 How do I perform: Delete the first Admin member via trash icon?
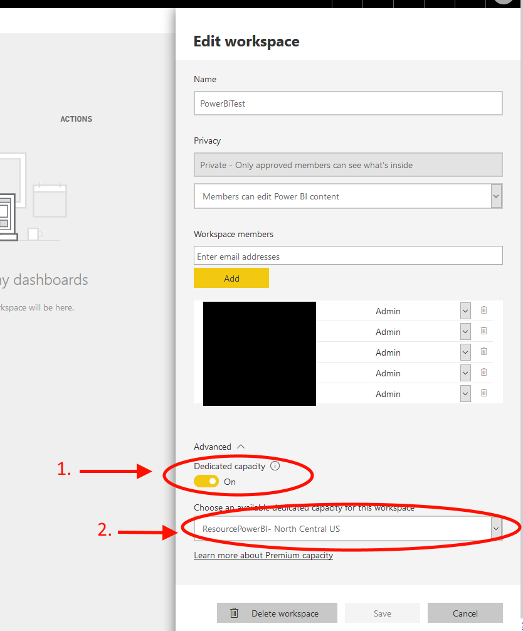[x=483, y=310]
